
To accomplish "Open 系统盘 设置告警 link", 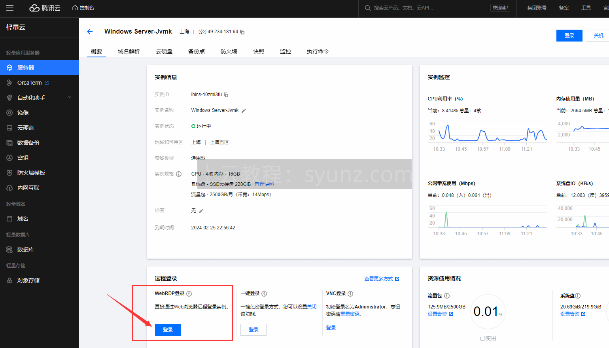I will click(573, 314).
